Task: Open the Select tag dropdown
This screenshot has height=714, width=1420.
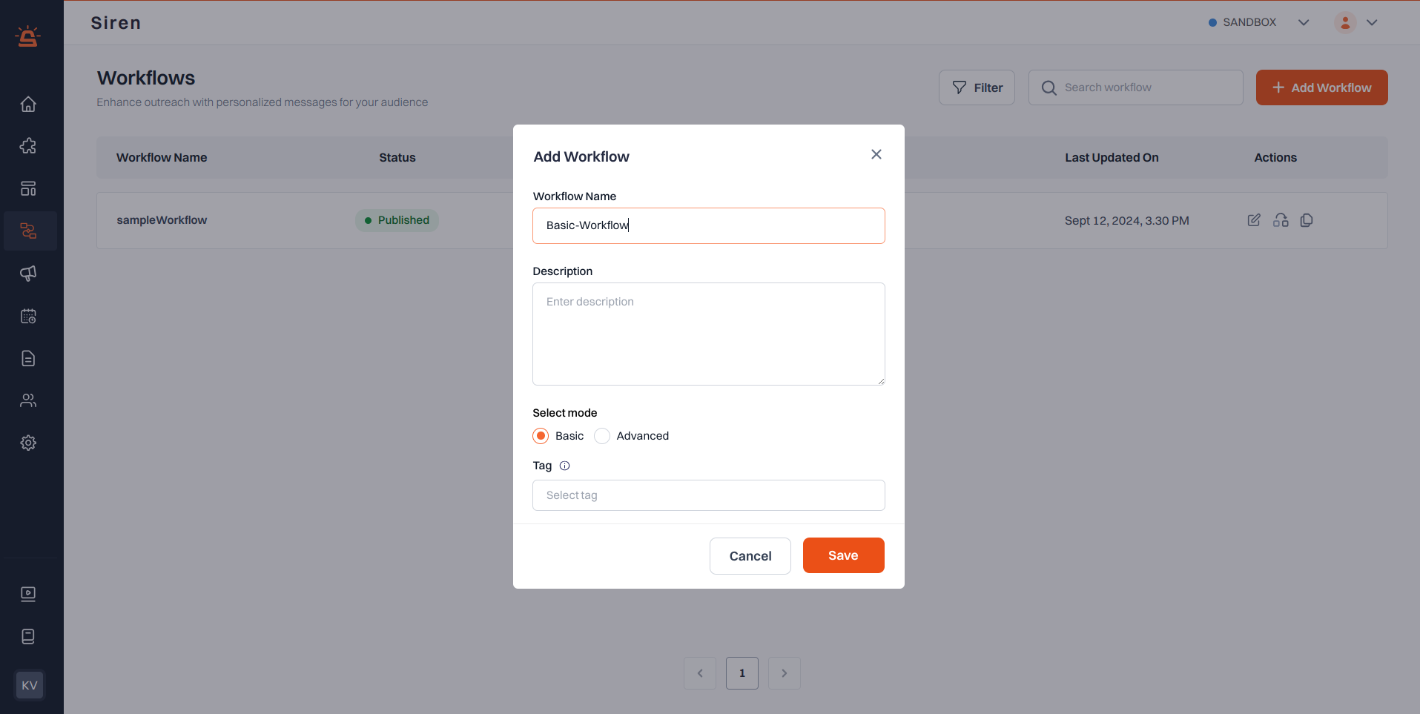Action: (708, 495)
